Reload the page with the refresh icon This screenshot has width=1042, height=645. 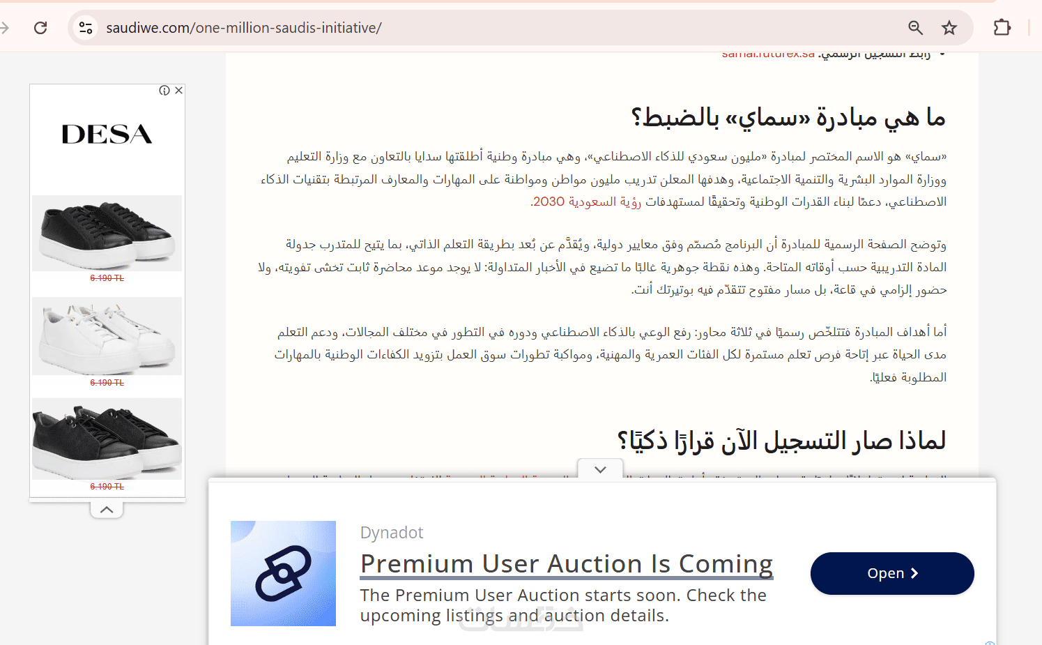[40, 28]
